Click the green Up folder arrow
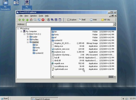The image size is (136, 100). (27, 20)
